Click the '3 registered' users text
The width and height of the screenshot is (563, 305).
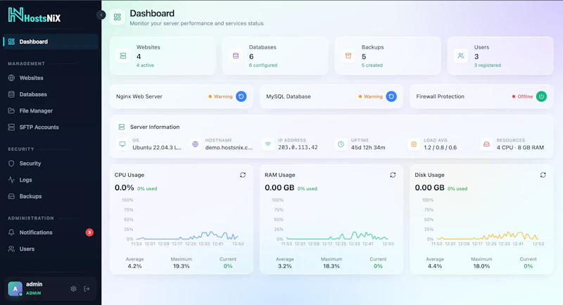487,66
